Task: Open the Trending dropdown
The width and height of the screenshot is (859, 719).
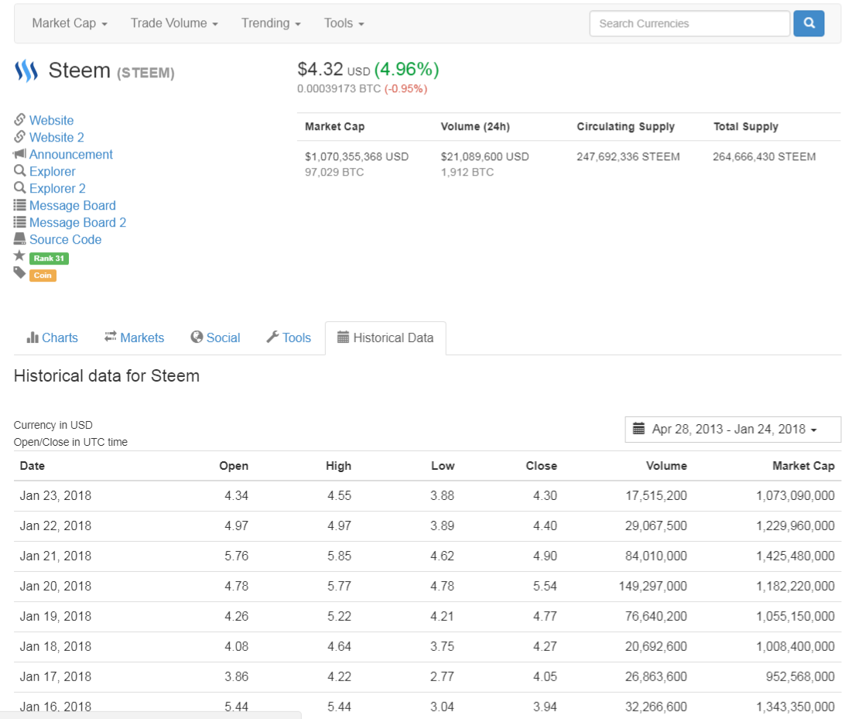Action: pos(271,23)
